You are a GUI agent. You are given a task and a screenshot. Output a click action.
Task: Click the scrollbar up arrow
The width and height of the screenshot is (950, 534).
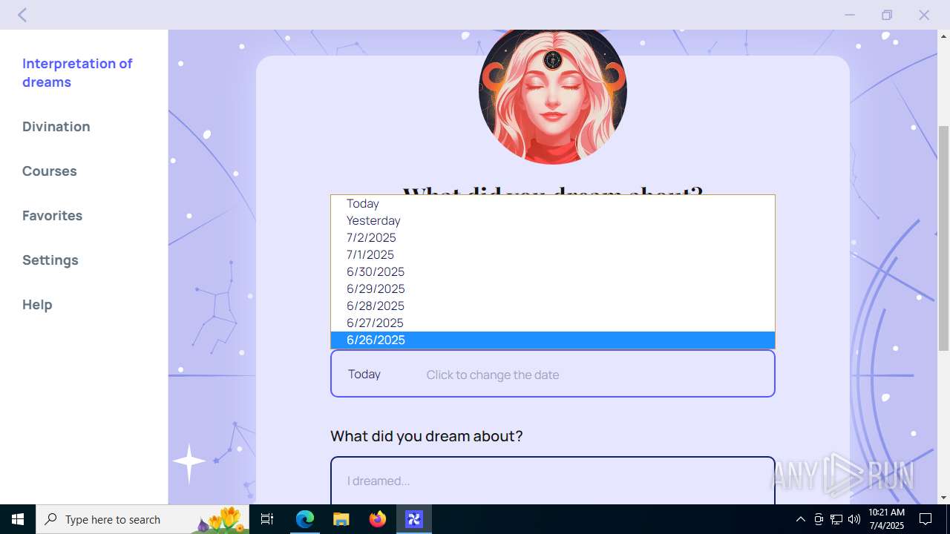pos(943,36)
